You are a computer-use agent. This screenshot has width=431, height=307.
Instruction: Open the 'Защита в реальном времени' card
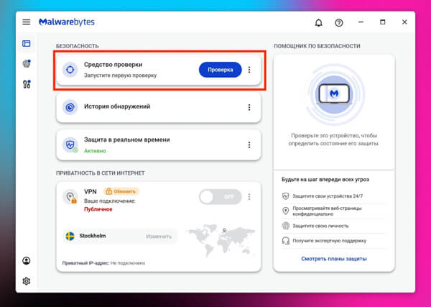159,145
